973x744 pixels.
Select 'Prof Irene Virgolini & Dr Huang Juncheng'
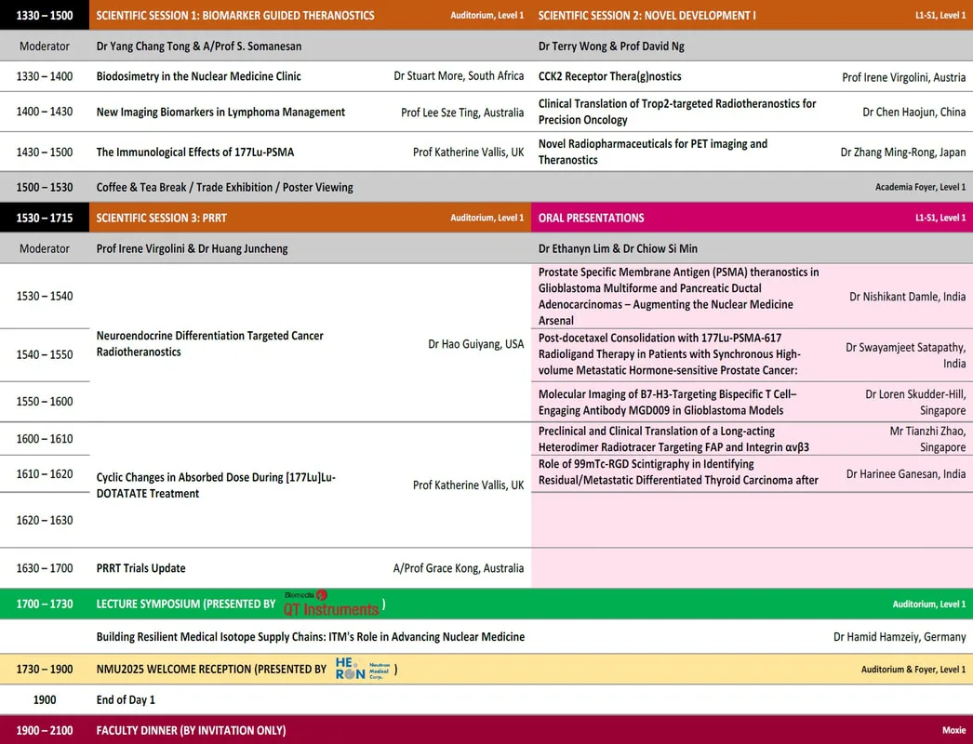192,249
